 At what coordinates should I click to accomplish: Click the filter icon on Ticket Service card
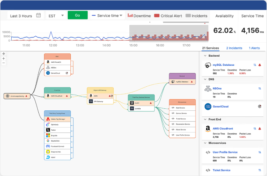[260, 170]
